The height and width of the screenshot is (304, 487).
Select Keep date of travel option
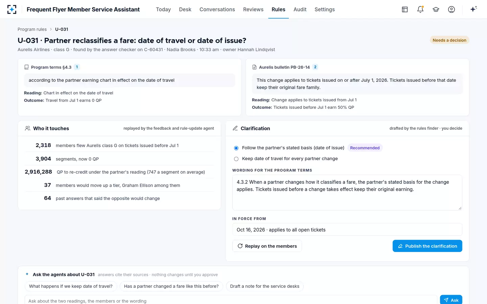click(236, 159)
